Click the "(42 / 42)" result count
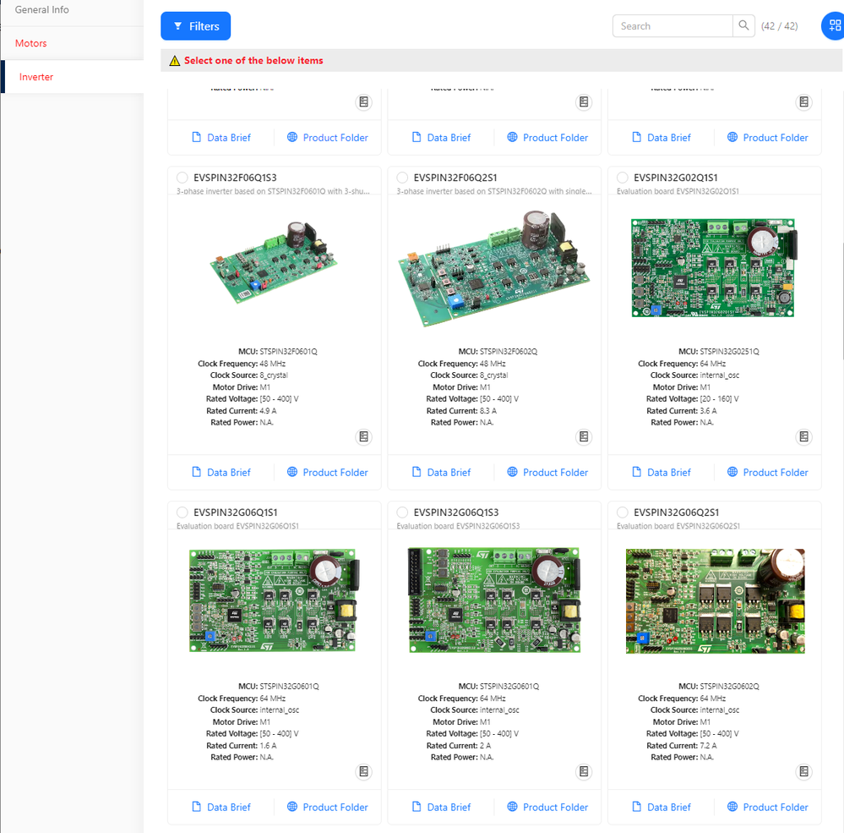Screen dimensions: 844x833 [x=780, y=26]
